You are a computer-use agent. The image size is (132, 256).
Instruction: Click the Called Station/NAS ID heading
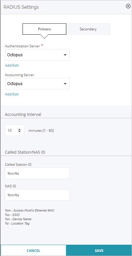(x=25, y=152)
